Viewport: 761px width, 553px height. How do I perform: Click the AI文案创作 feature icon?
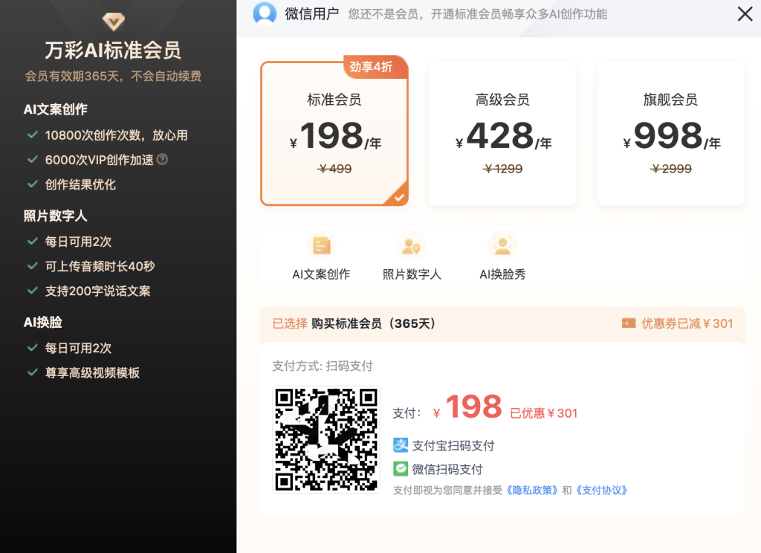[x=321, y=246]
